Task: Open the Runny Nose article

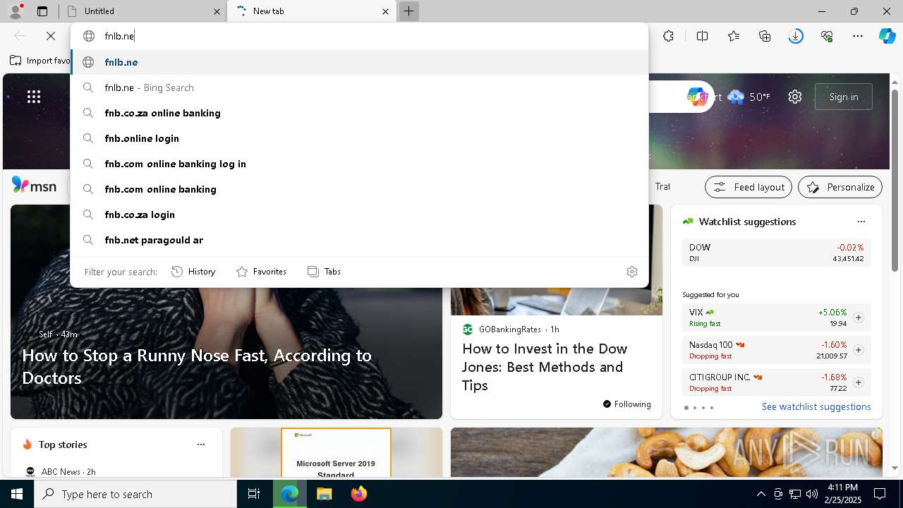Action: coord(197,367)
